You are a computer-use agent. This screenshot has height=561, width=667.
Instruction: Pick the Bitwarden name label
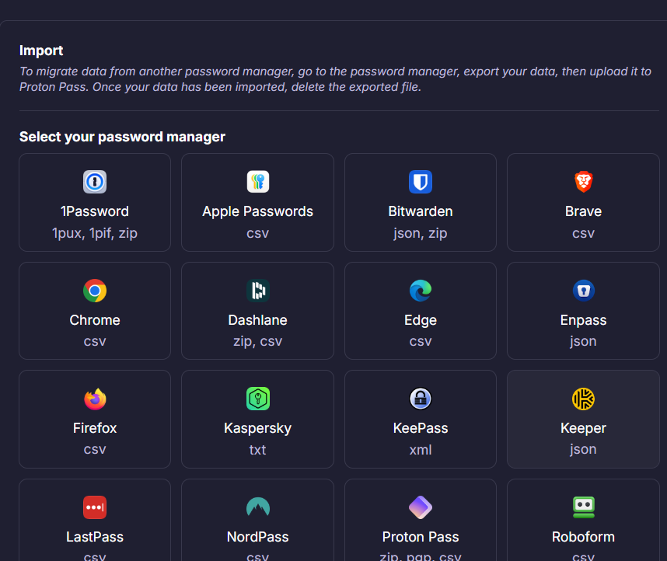(421, 211)
